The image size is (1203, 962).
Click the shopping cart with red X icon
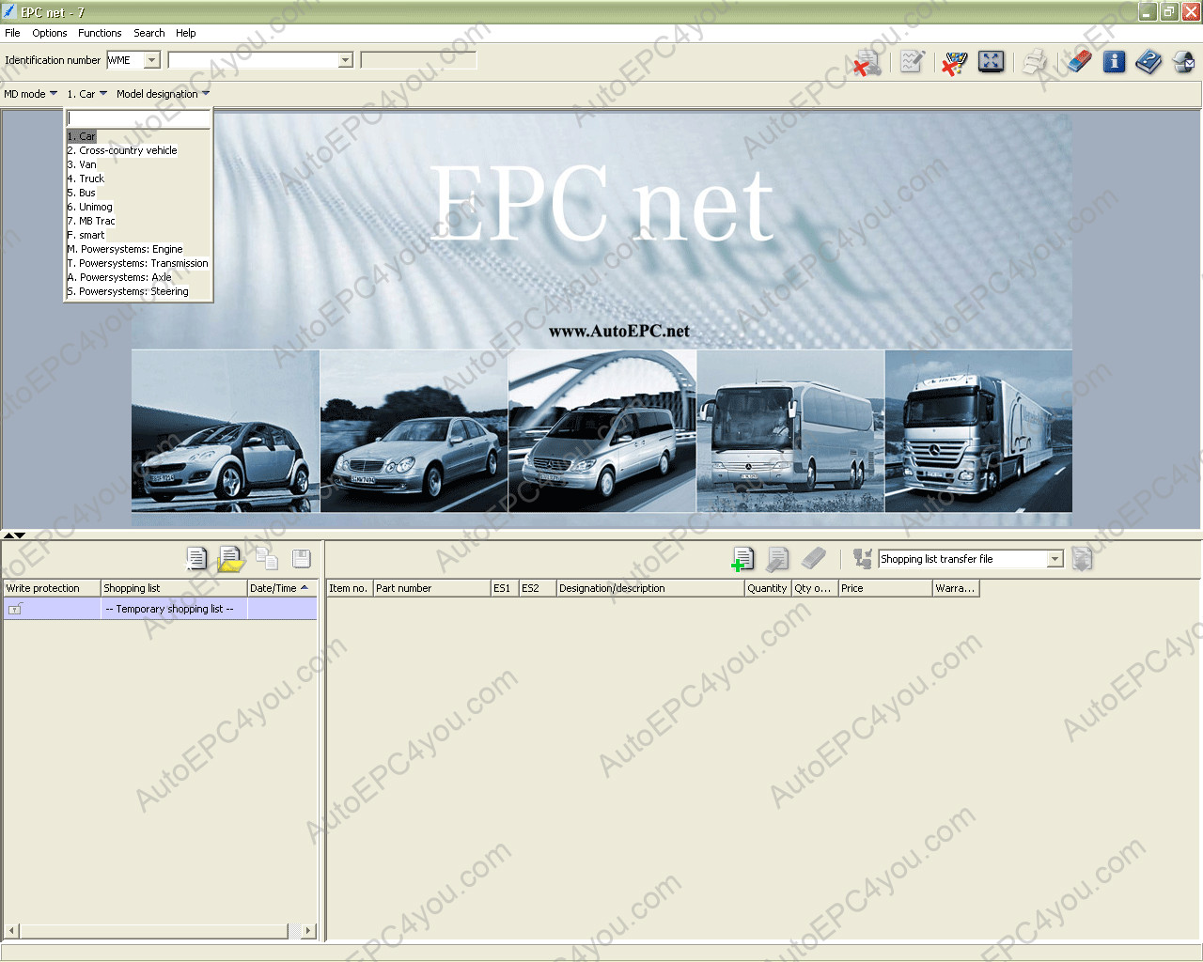[954, 63]
